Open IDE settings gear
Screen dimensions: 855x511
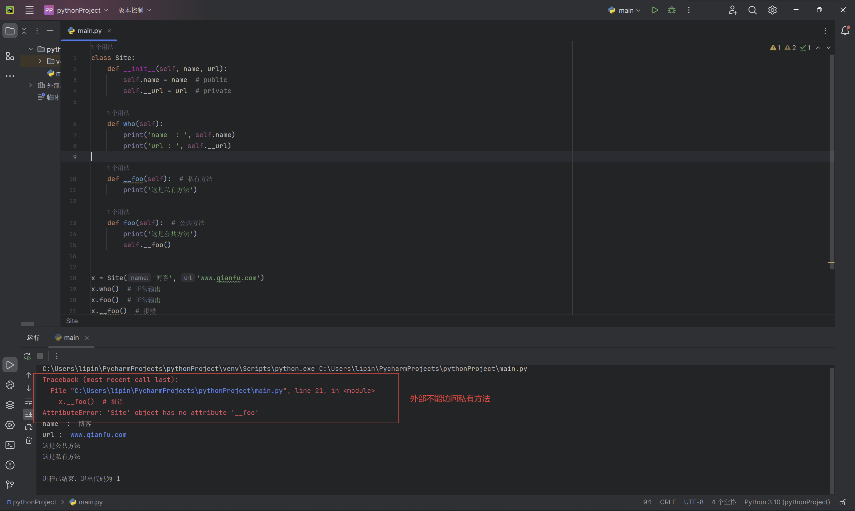772,10
